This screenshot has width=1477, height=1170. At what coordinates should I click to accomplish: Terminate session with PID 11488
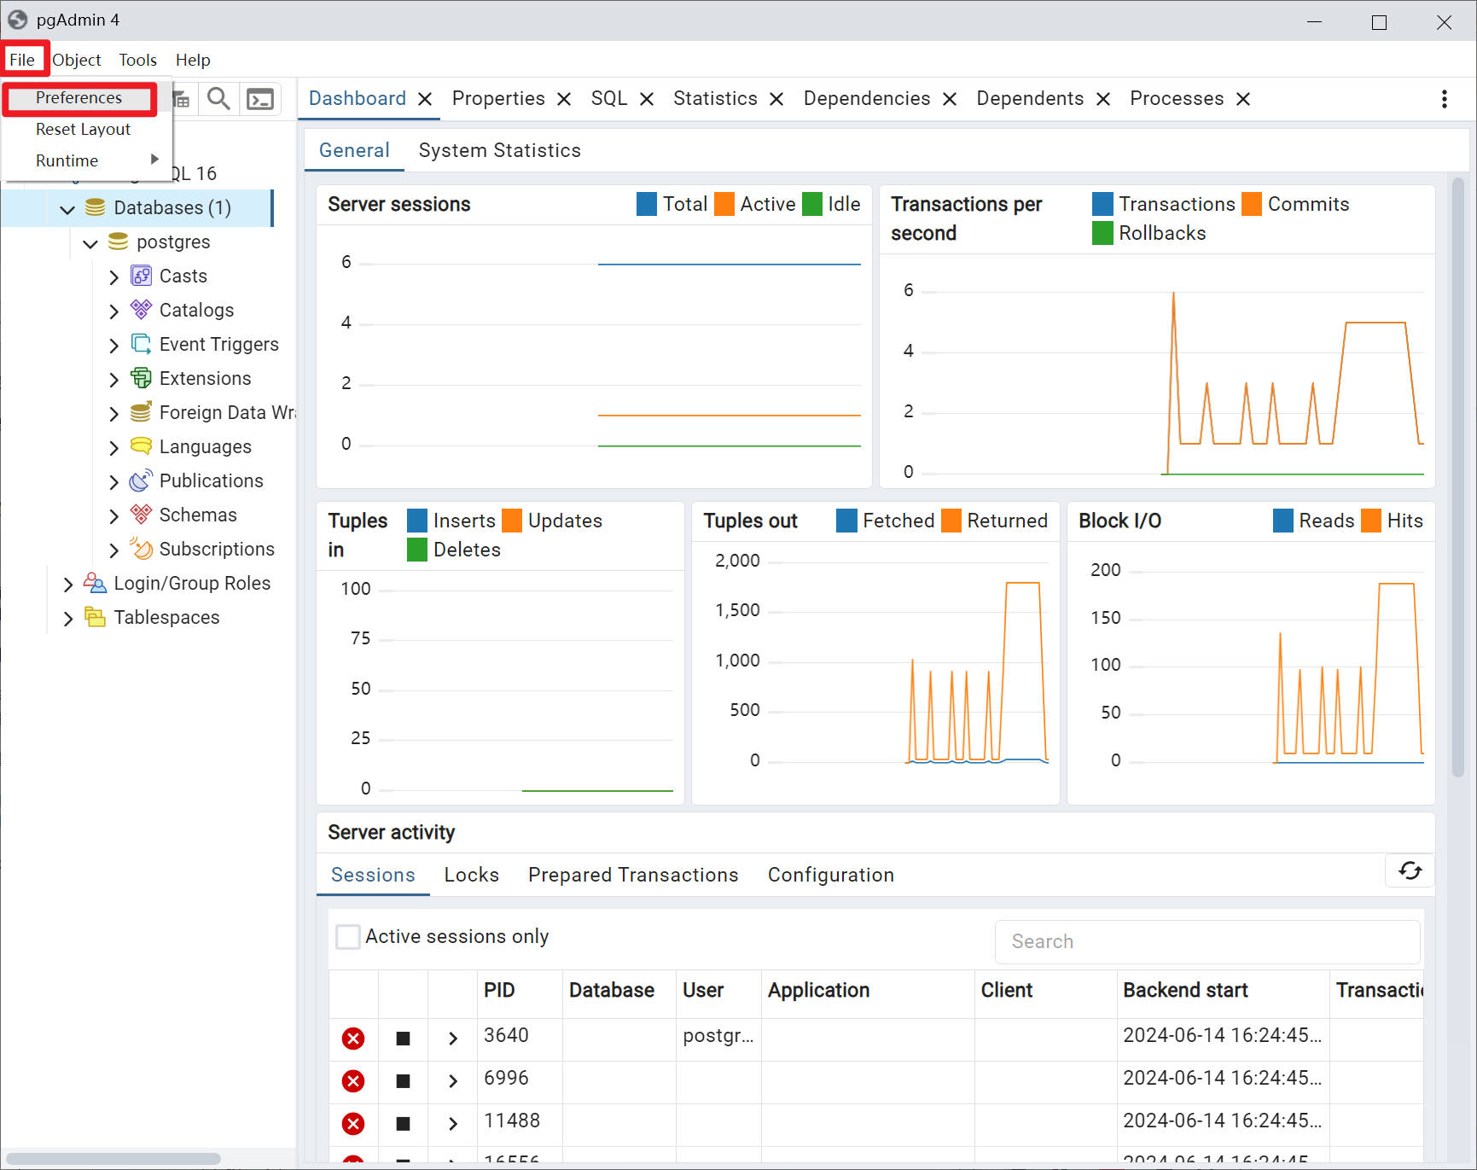click(x=353, y=1124)
